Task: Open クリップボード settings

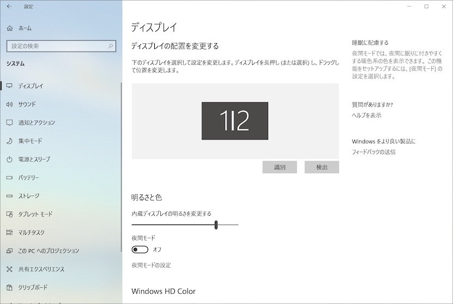Action: point(33,287)
